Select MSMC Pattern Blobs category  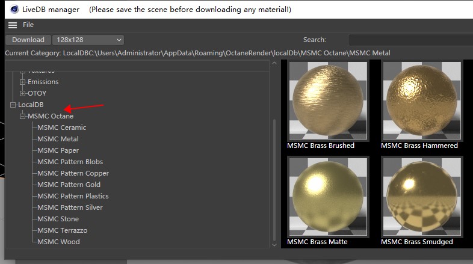click(70, 162)
